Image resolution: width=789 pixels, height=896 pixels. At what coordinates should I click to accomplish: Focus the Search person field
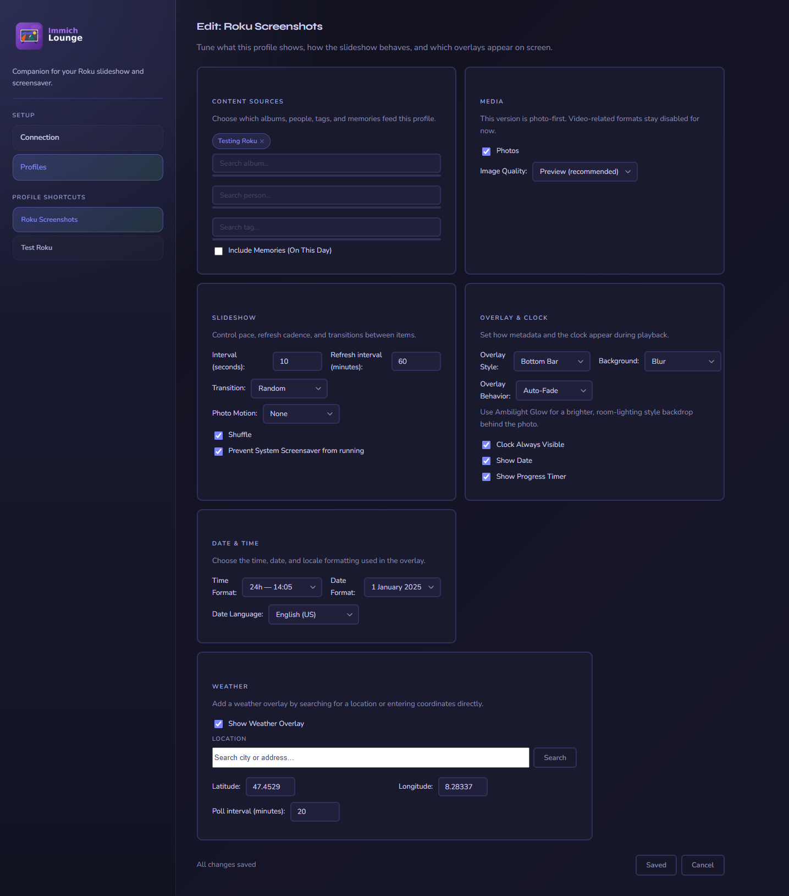(327, 195)
